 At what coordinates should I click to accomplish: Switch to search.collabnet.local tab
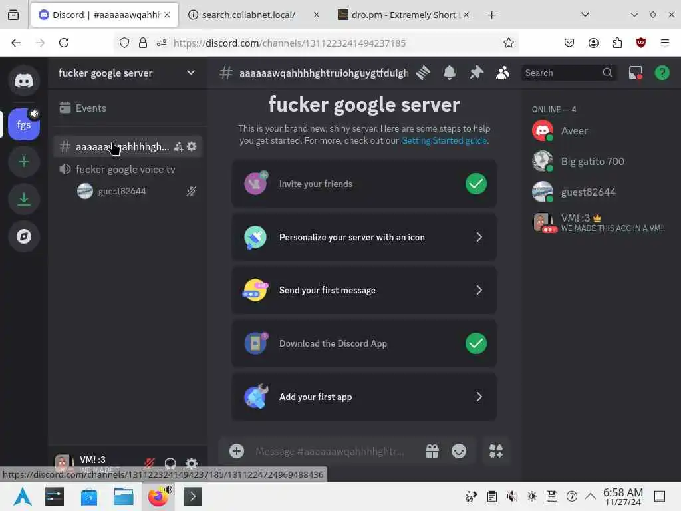(x=254, y=15)
